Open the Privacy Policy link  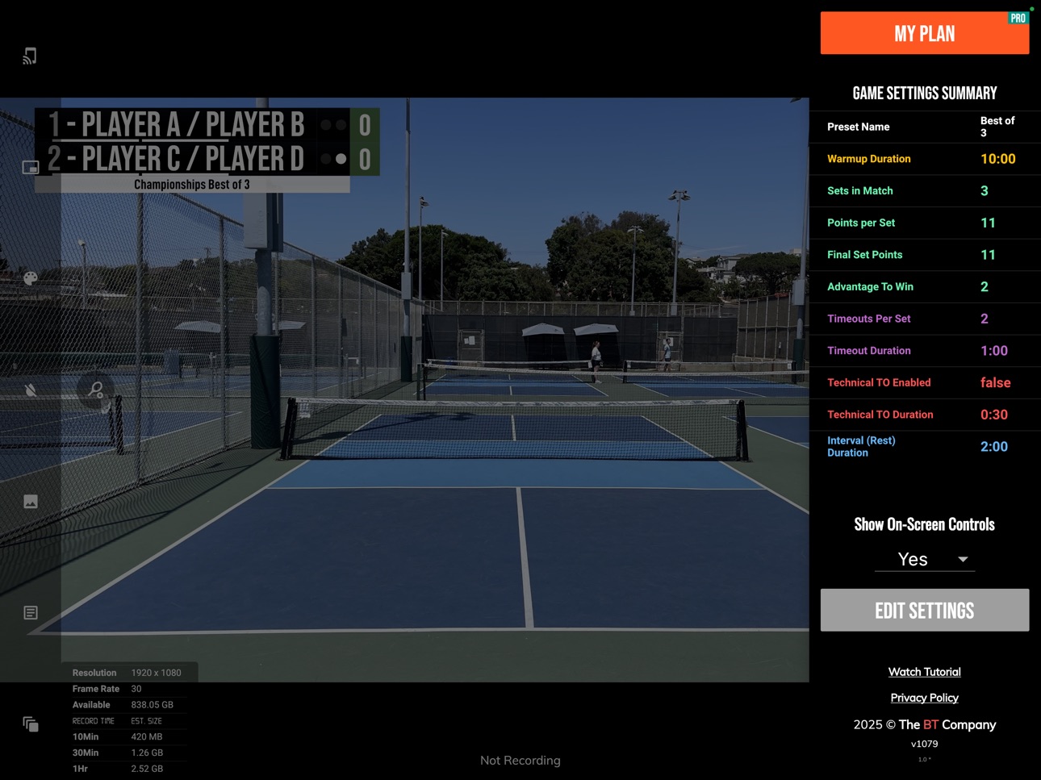925,698
